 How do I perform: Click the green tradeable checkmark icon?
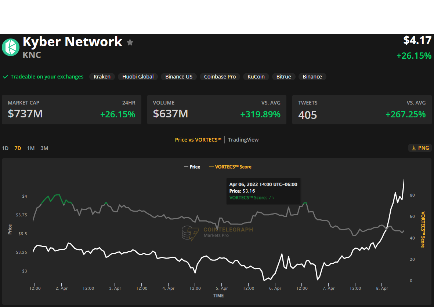click(x=6, y=77)
